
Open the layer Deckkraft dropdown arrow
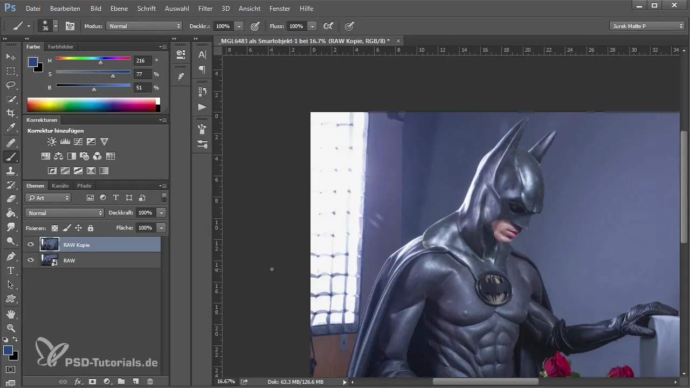pyautogui.click(x=161, y=213)
